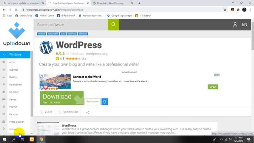The image size is (254, 143).
Task: Click Chrome icon on taskbar
Action: 41,139
